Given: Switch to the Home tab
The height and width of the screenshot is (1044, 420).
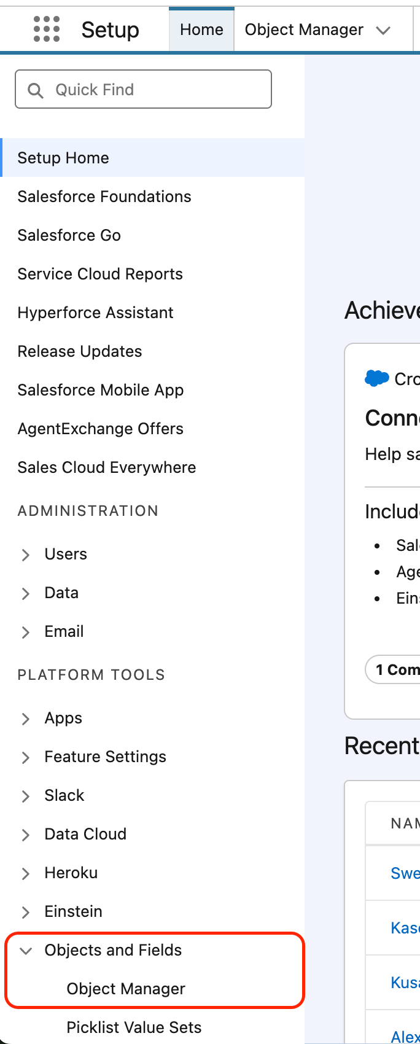Looking at the screenshot, I should click(x=201, y=29).
